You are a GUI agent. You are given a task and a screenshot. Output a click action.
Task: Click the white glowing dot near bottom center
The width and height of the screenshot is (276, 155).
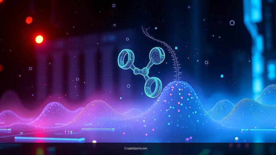point(94,141)
